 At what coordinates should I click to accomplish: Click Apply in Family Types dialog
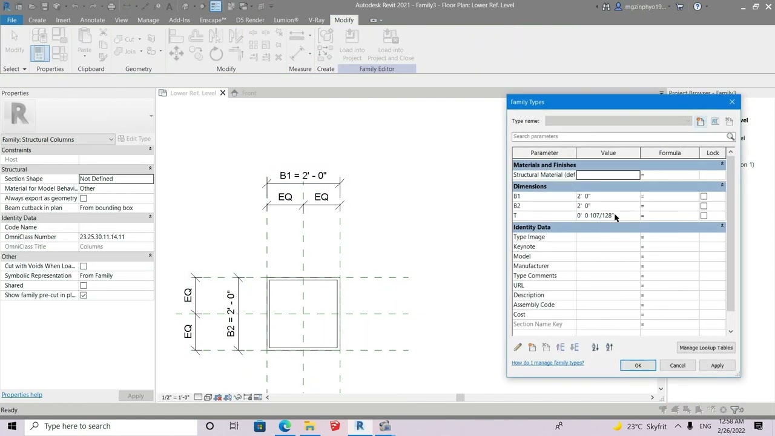tap(717, 366)
